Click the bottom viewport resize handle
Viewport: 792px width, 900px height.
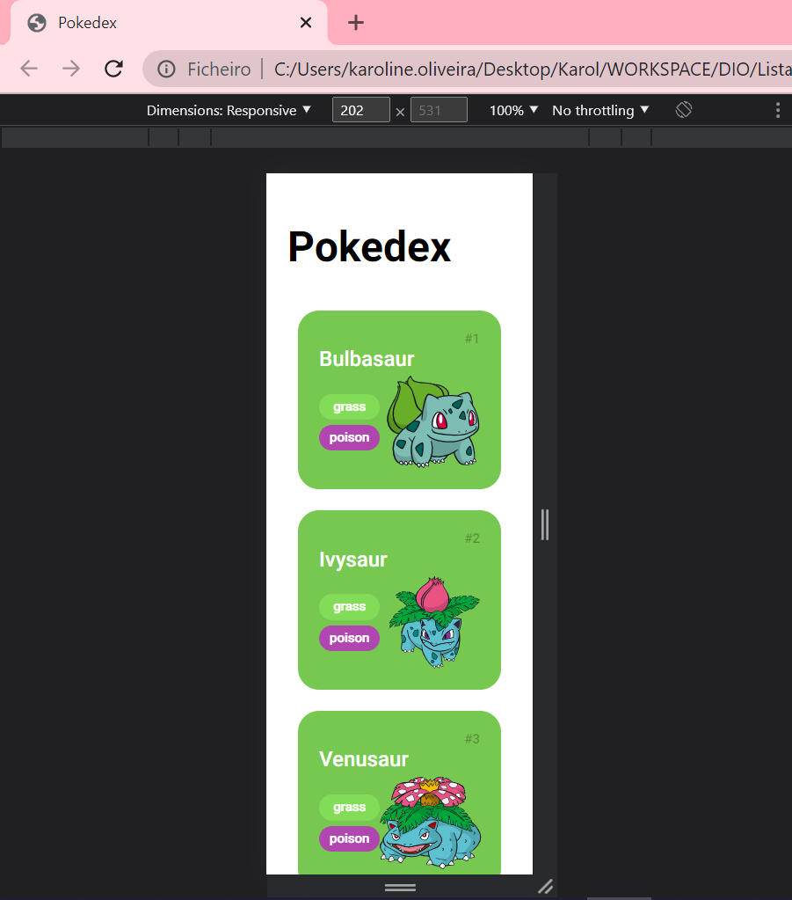(x=400, y=888)
